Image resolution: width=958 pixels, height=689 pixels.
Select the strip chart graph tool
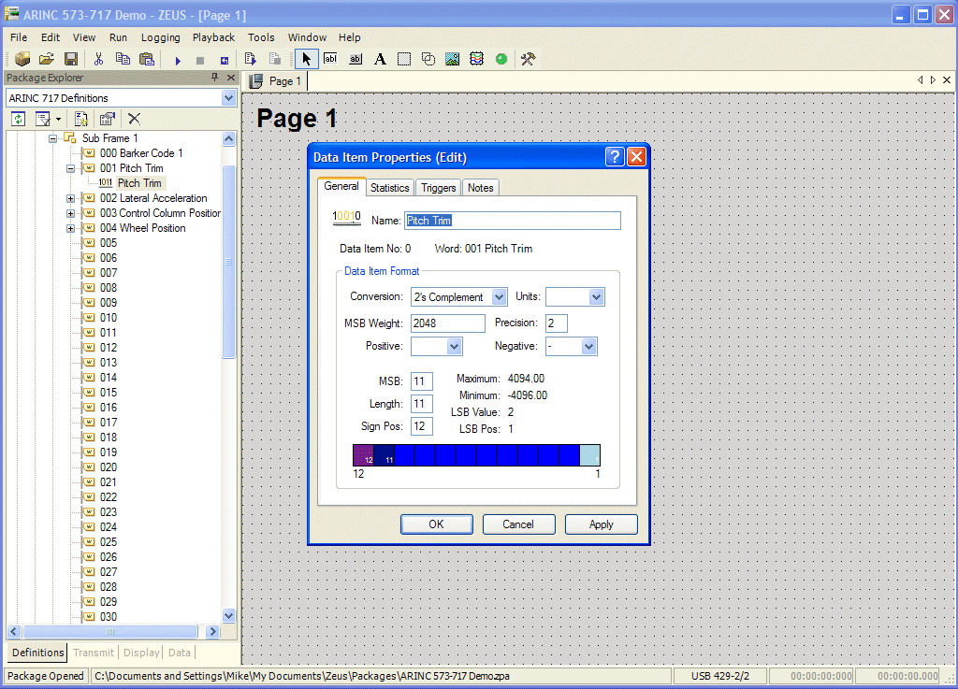click(x=476, y=59)
